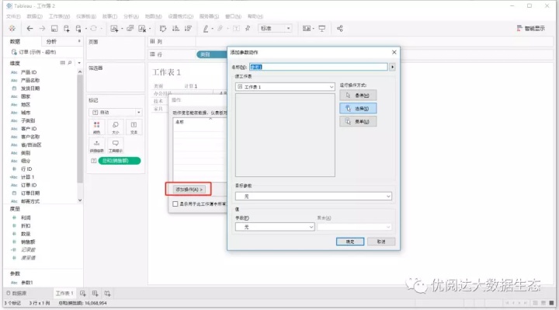559x310 pixels.
Task: Select the 选择 run-action option
Action: click(x=358, y=109)
